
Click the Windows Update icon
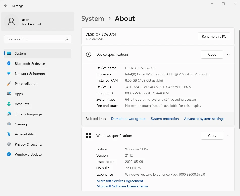click(8, 154)
